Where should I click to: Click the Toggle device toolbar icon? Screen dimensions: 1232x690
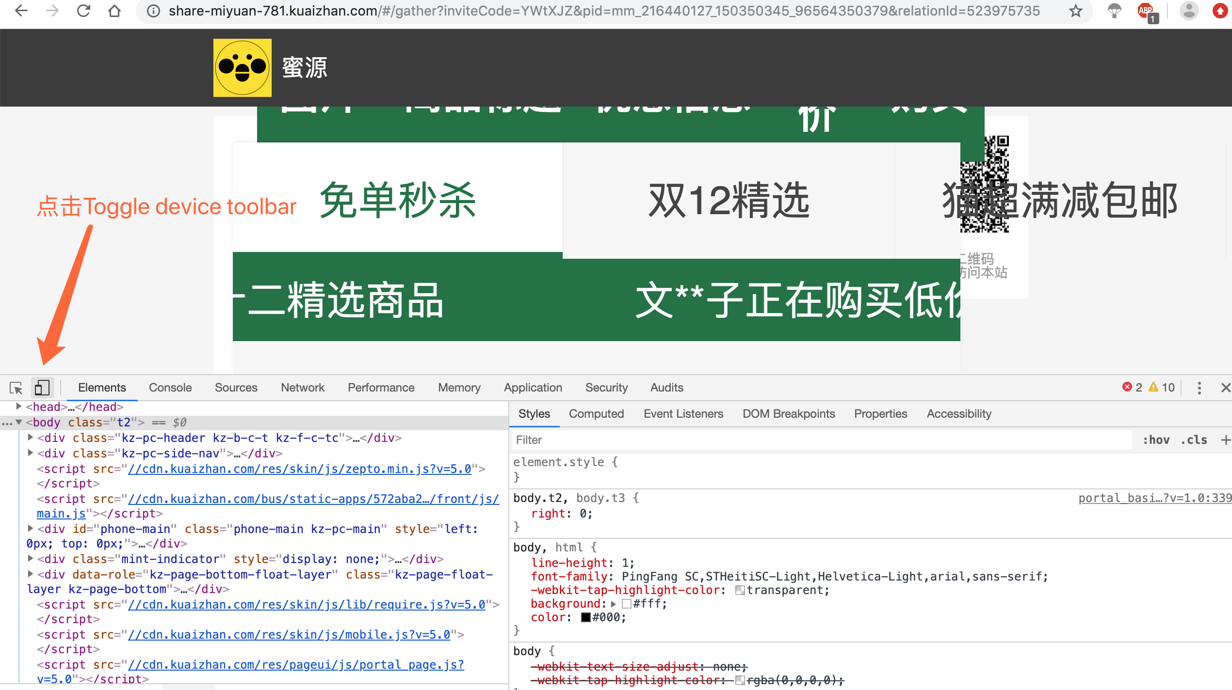pos(42,388)
